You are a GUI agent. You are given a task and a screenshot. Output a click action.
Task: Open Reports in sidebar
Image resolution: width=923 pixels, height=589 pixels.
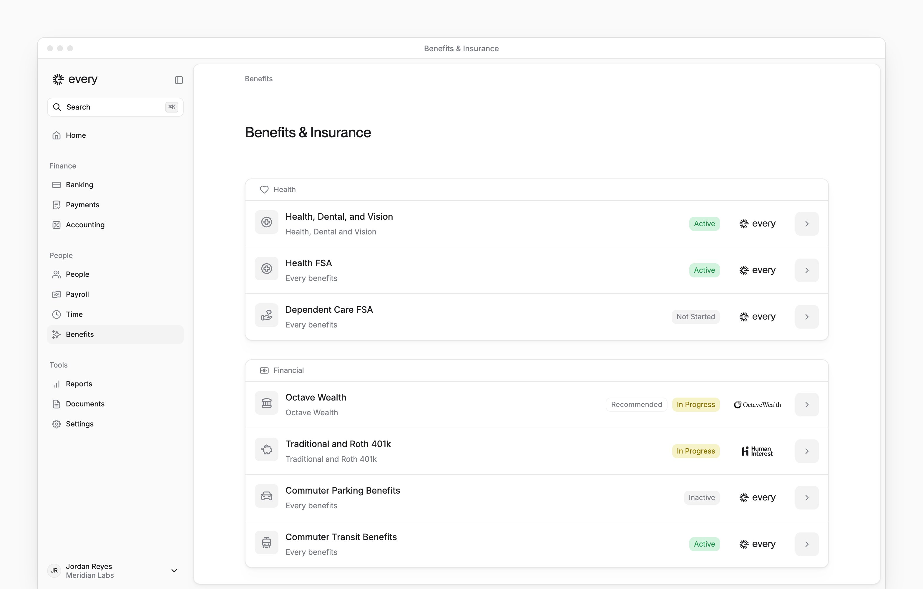pyautogui.click(x=115, y=384)
